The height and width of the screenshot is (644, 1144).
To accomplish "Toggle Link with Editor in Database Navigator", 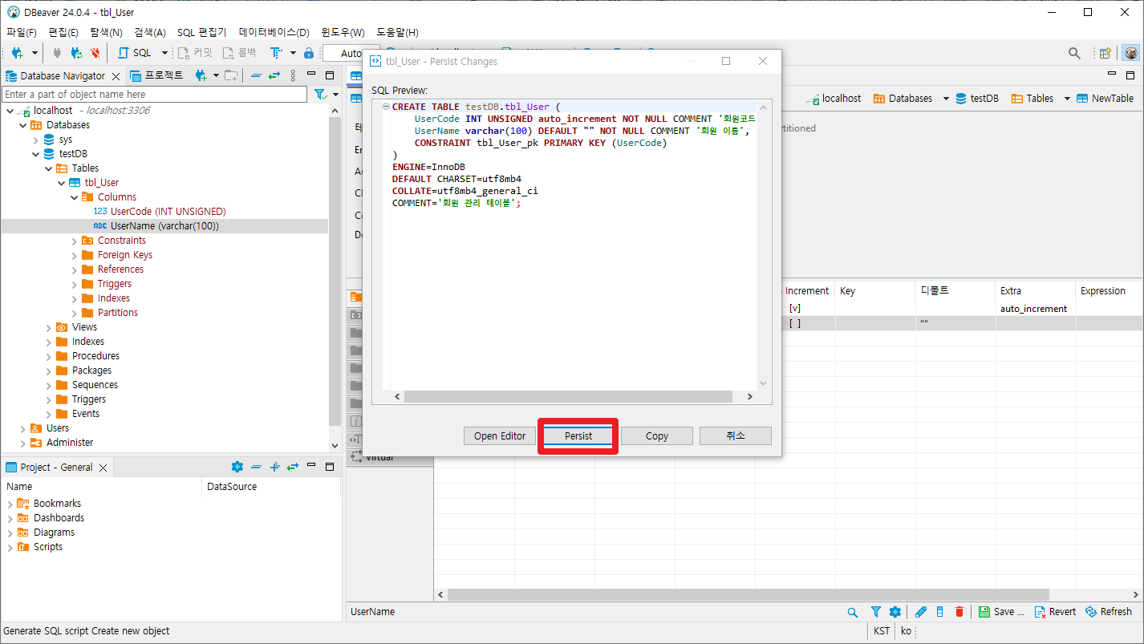I will click(x=274, y=75).
